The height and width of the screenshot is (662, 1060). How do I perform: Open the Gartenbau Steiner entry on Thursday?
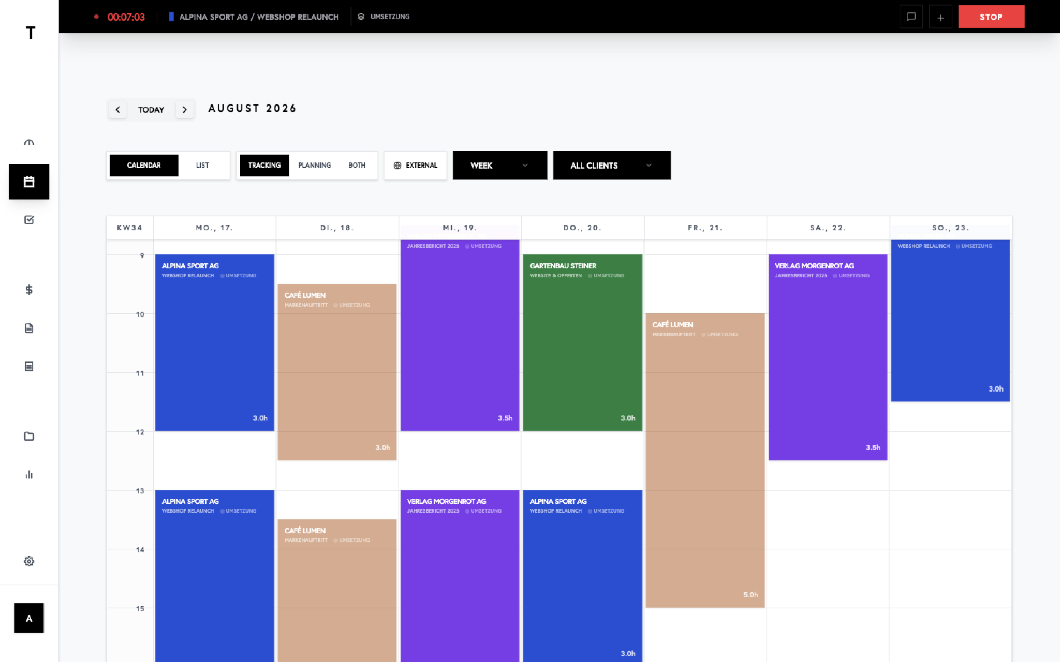tap(583, 342)
